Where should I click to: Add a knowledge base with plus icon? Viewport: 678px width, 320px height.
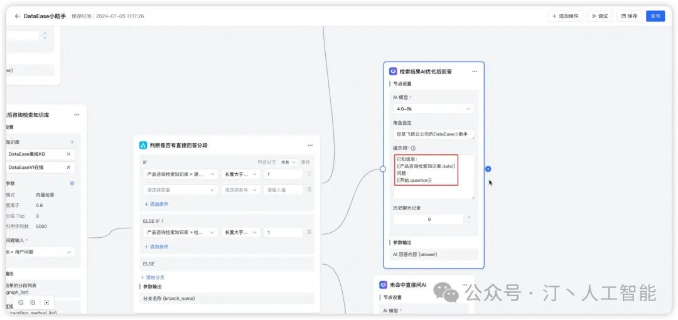72,142
